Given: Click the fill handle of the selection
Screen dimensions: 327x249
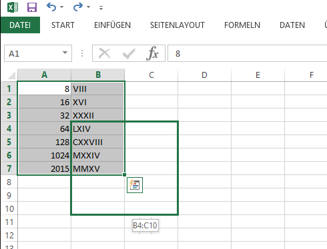Looking at the screenshot, I should [124, 174].
